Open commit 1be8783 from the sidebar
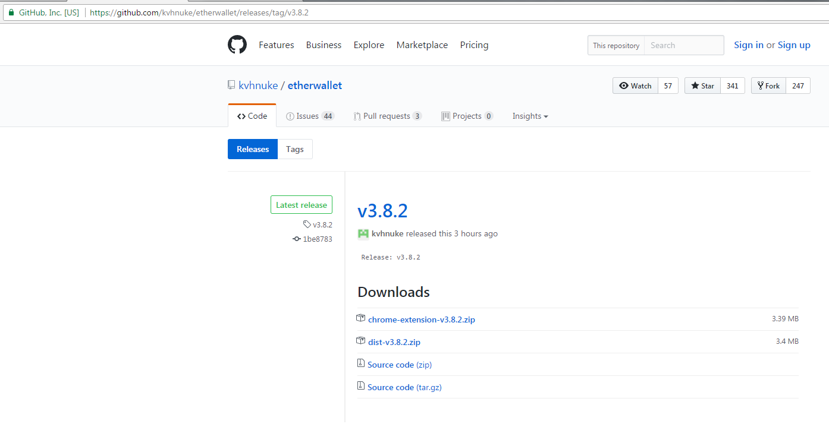Viewport: 829px width, 446px height. point(313,239)
